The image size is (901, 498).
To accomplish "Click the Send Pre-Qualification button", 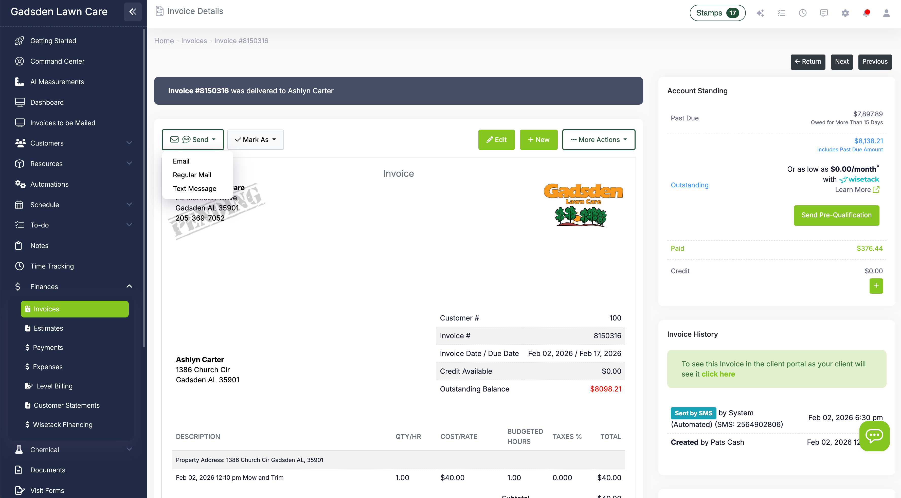I will tap(836, 215).
